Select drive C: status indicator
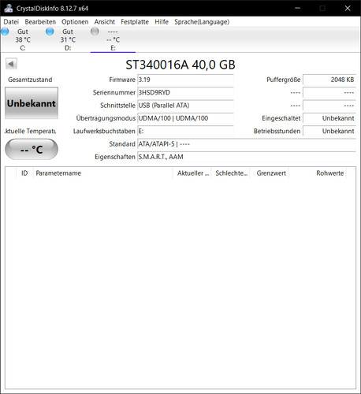 click(5, 32)
